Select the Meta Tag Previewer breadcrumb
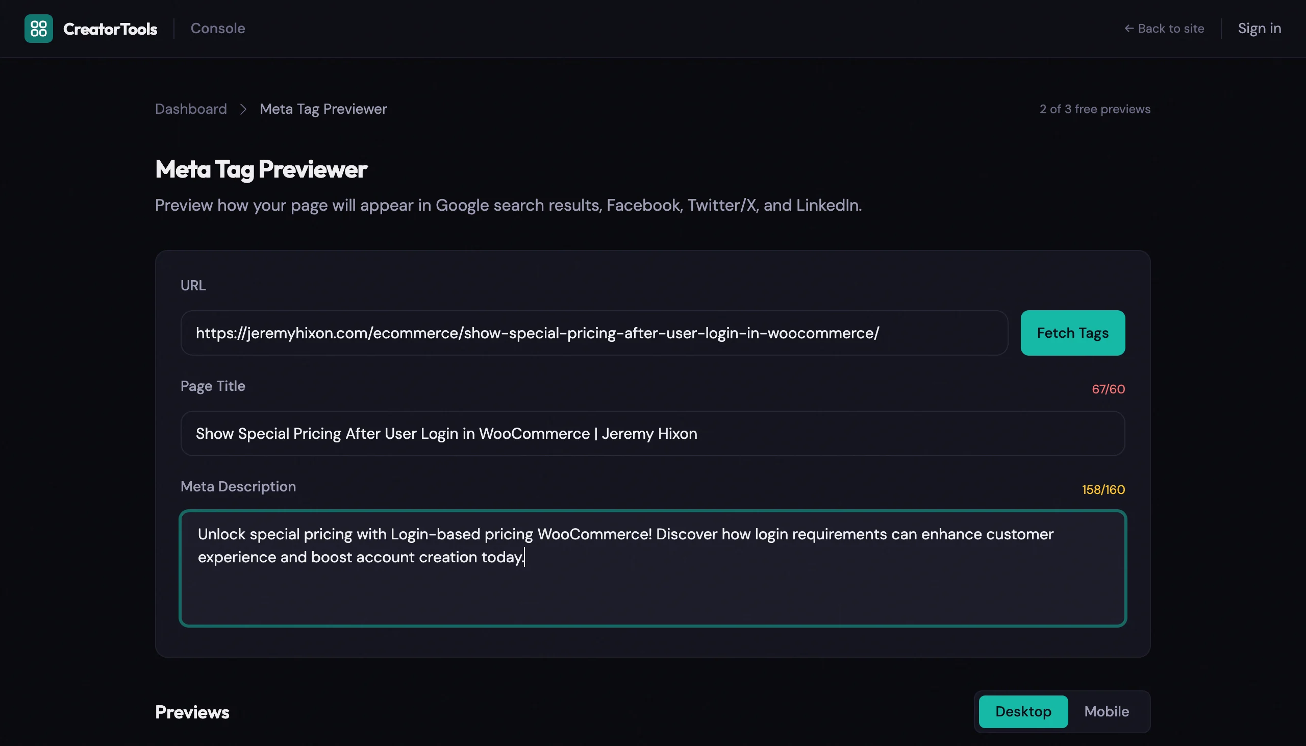Viewport: 1306px width, 746px height. click(323, 109)
